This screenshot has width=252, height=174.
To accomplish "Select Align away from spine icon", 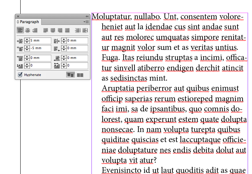I will coord(85,30).
